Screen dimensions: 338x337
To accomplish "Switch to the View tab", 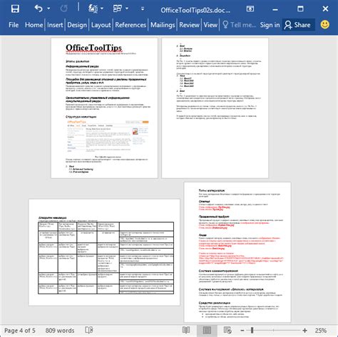I will [210, 25].
